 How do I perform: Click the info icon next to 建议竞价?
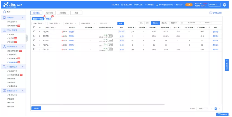(113, 28)
